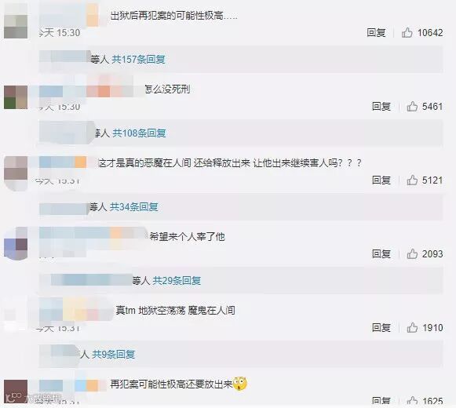Like the comment with 10642 likes

407,33
